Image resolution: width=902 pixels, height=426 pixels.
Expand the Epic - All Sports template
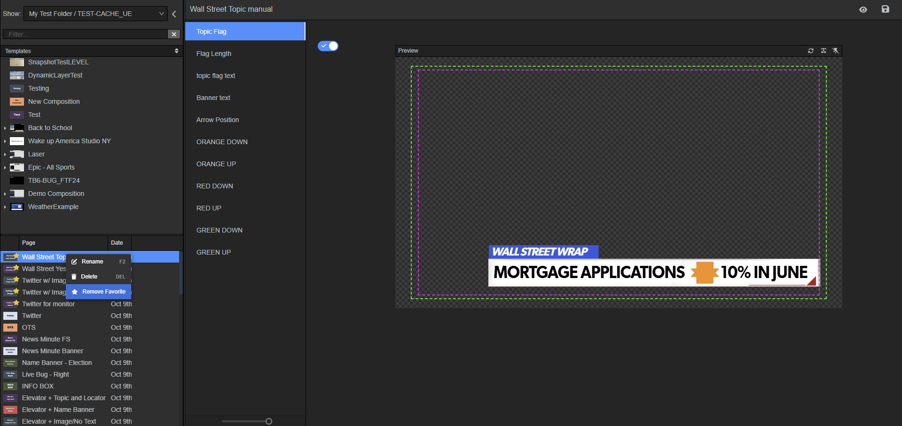(5, 168)
